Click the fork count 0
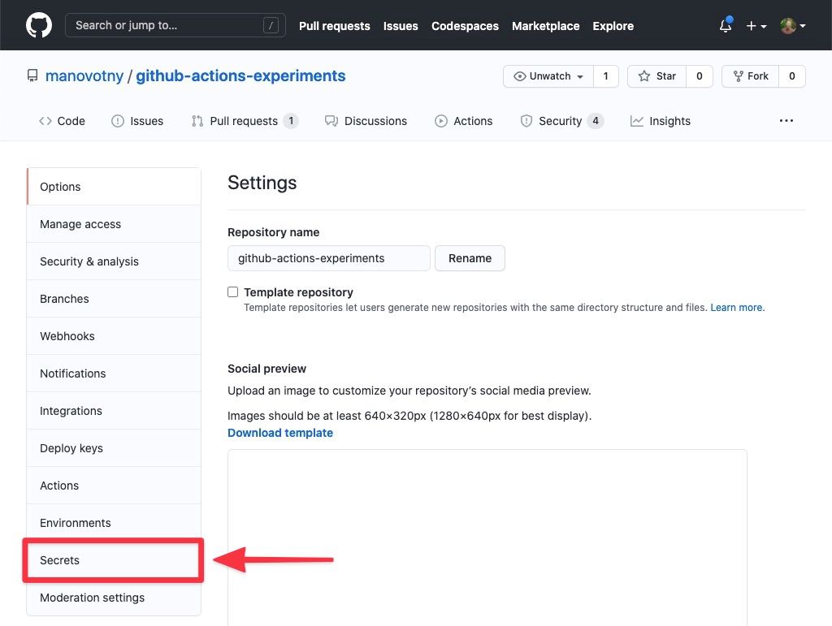 point(791,76)
